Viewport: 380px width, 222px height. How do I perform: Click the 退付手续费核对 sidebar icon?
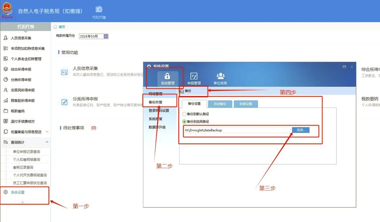tap(6, 121)
